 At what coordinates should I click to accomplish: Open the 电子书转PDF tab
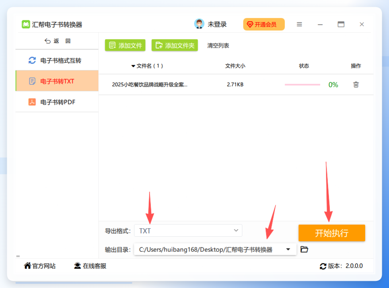(x=57, y=102)
